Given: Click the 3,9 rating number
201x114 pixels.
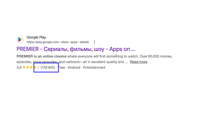Looking at the screenshot, I should (x=19, y=68).
